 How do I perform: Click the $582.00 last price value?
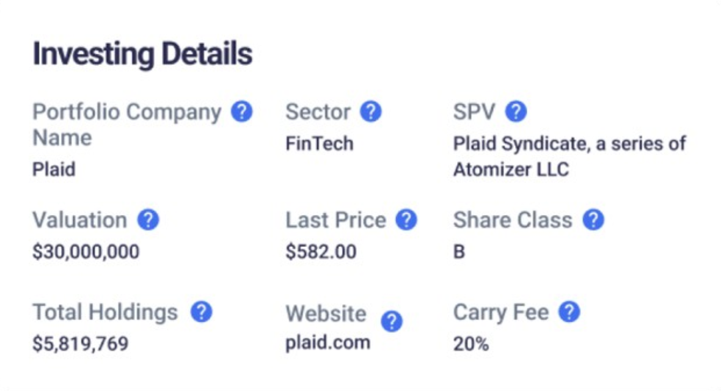tap(321, 251)
